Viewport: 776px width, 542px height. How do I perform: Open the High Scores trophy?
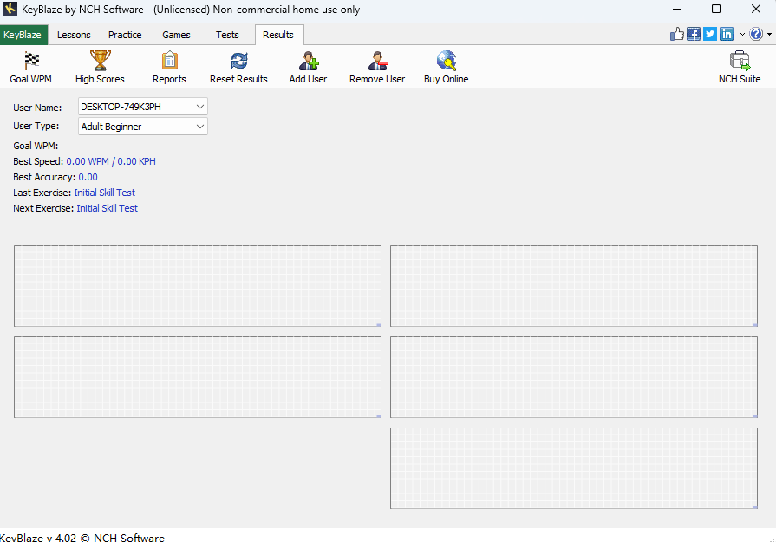click(100, 68)
